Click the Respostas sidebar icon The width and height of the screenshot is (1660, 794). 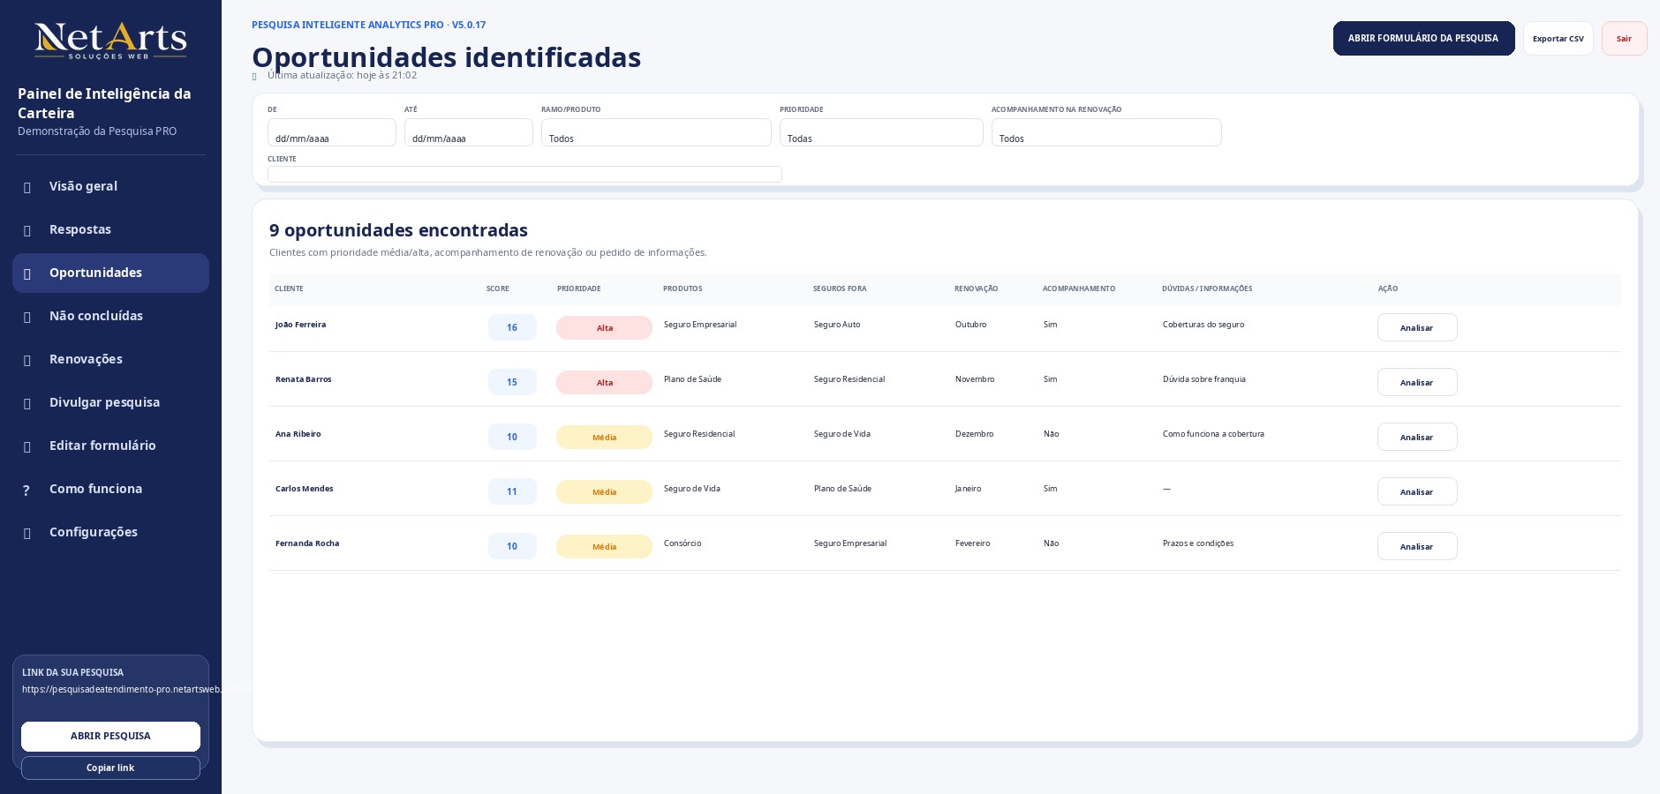click(27, 230)
